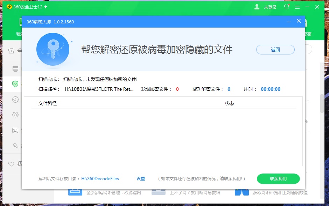The width and height of the screenshot is (329, 206).
Task: Open 断网急救箱 tool entry in background window
Action: (195, 193)
